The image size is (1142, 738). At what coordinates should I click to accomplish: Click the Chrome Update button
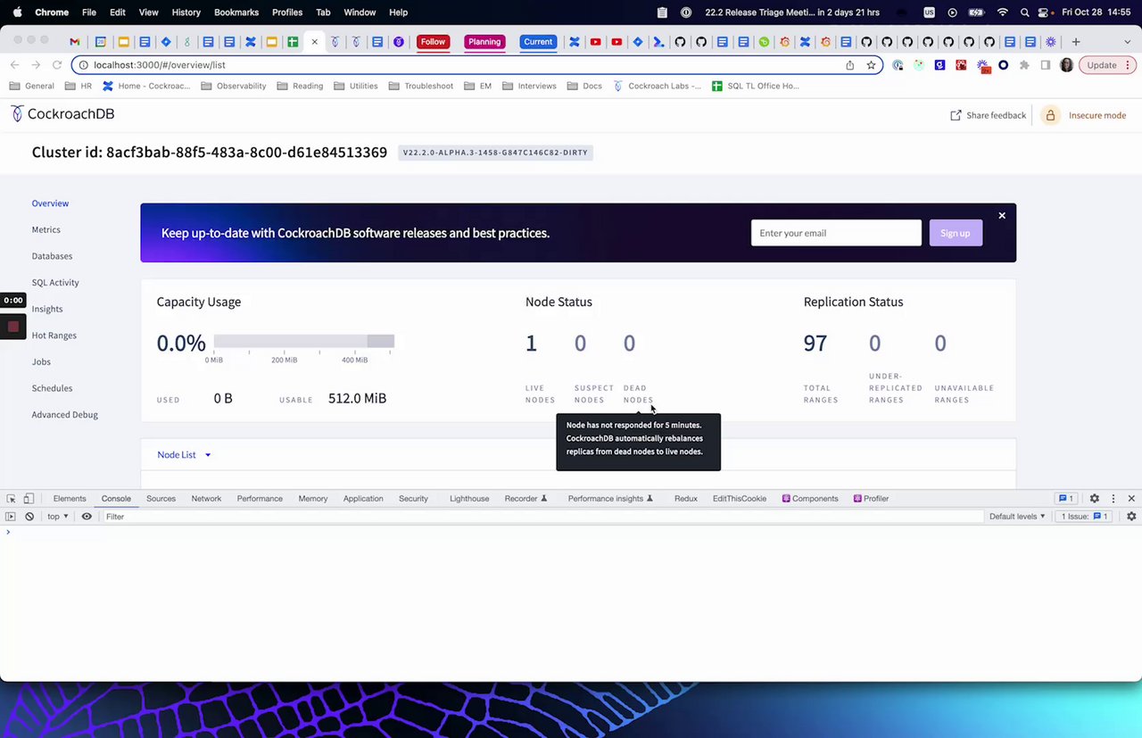[x=1106, y=65]
